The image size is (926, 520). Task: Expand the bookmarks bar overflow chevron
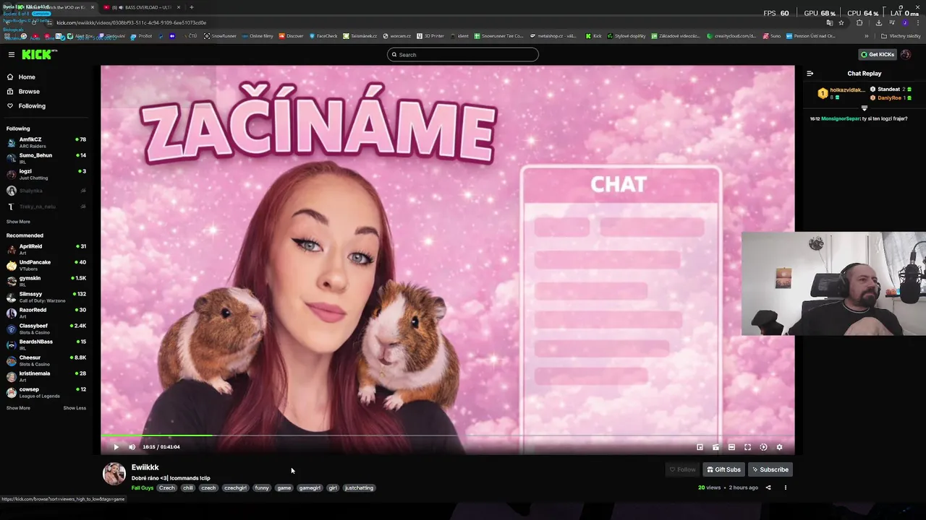point(867,35)
